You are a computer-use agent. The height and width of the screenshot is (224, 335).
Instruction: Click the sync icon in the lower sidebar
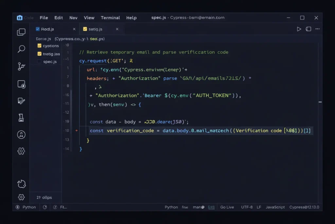(21, 184)
